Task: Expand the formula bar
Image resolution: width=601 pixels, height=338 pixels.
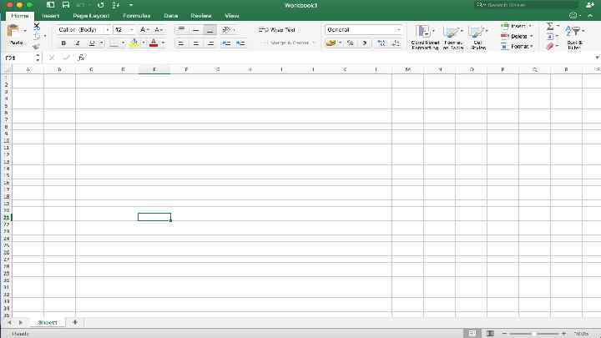Action: pyautogui.click(x=597, y=58)
